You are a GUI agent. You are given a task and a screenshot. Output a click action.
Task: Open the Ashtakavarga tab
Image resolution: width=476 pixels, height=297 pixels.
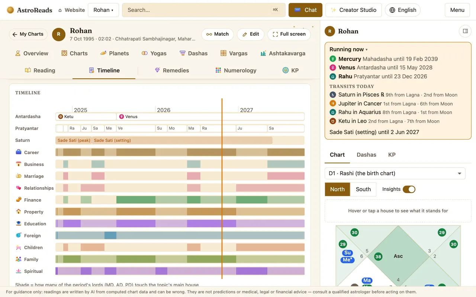coord(283,53)
